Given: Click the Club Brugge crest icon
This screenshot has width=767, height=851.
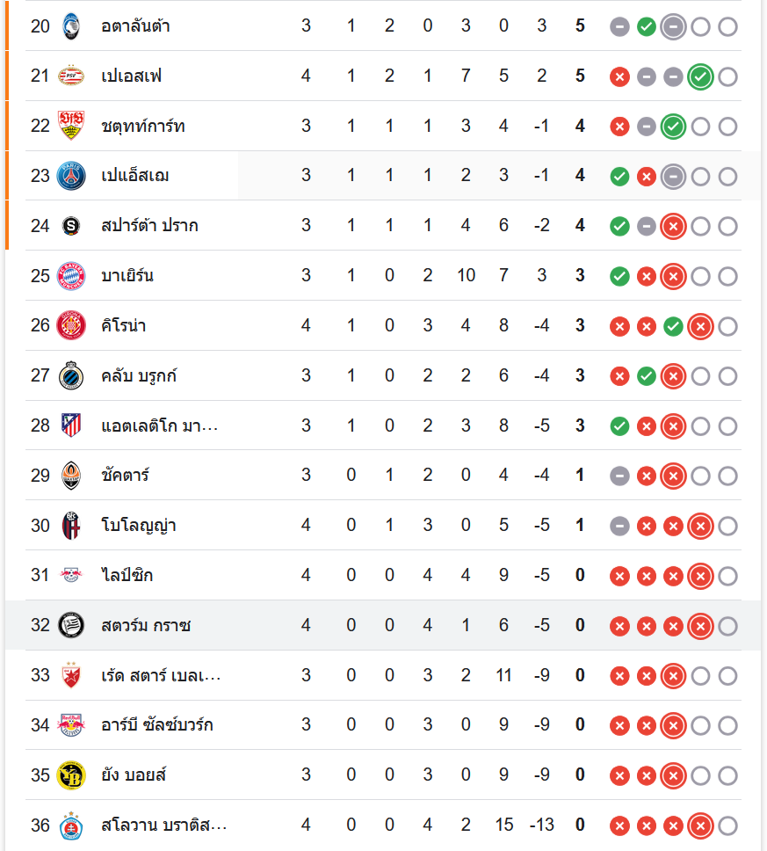Looking at the screenshot, I should click(x=71, y=376).
